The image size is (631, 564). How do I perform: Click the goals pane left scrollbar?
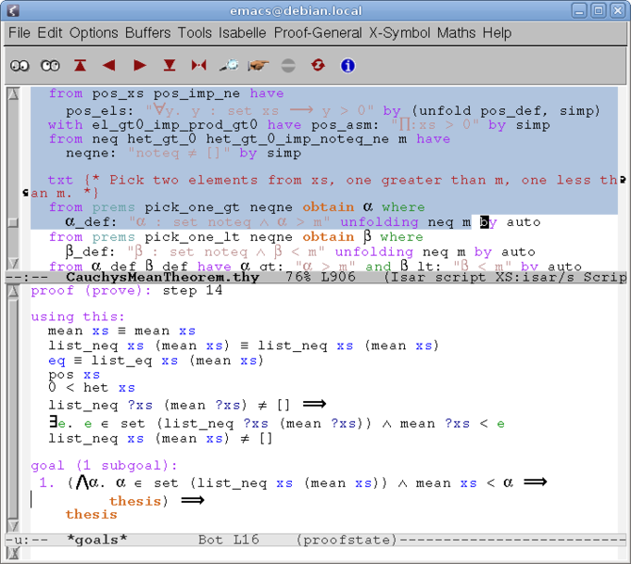(x=12, y=405)
